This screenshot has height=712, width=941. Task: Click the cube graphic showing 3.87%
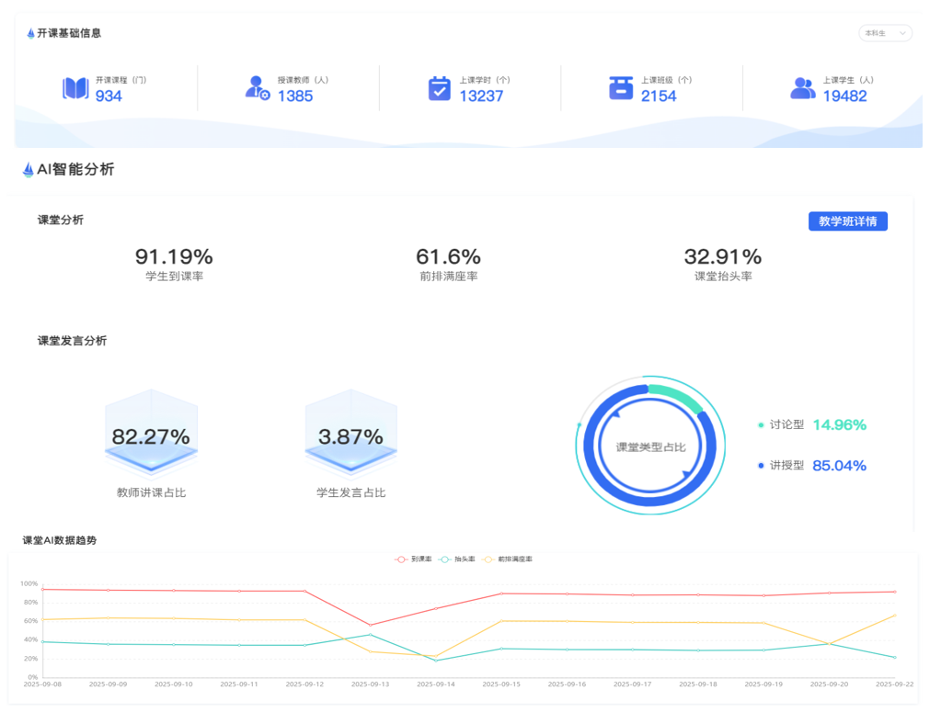[x=350, y=435]
